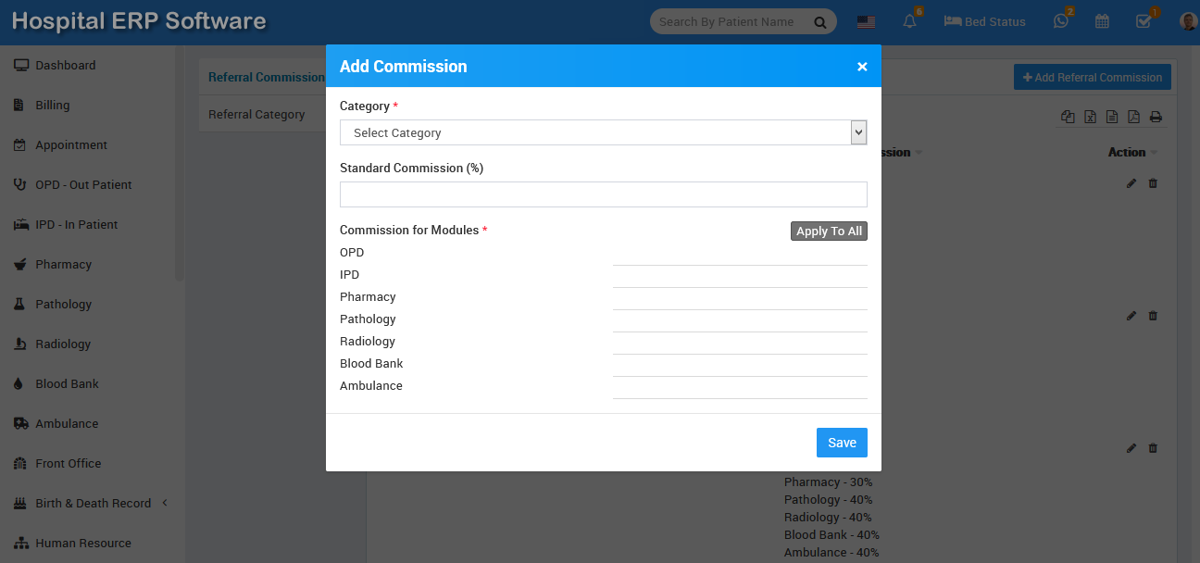Open Pharmacy in the sidebar
Image resolution: width=1200 pixels, height=563 pixels.
pyautogui.click(x=63, y=264)
